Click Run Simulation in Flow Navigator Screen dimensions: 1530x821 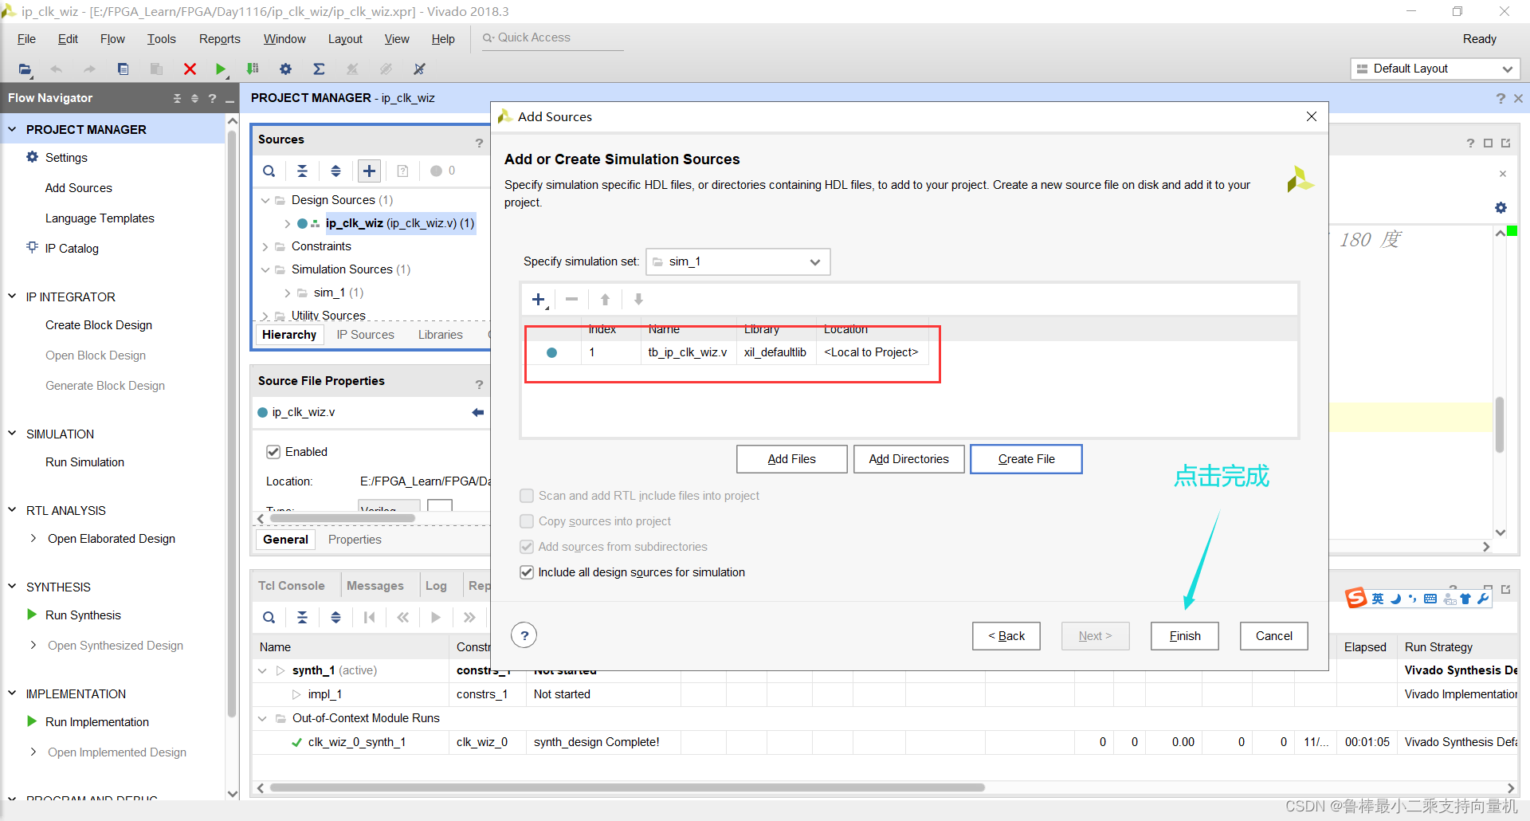[84, 462]
